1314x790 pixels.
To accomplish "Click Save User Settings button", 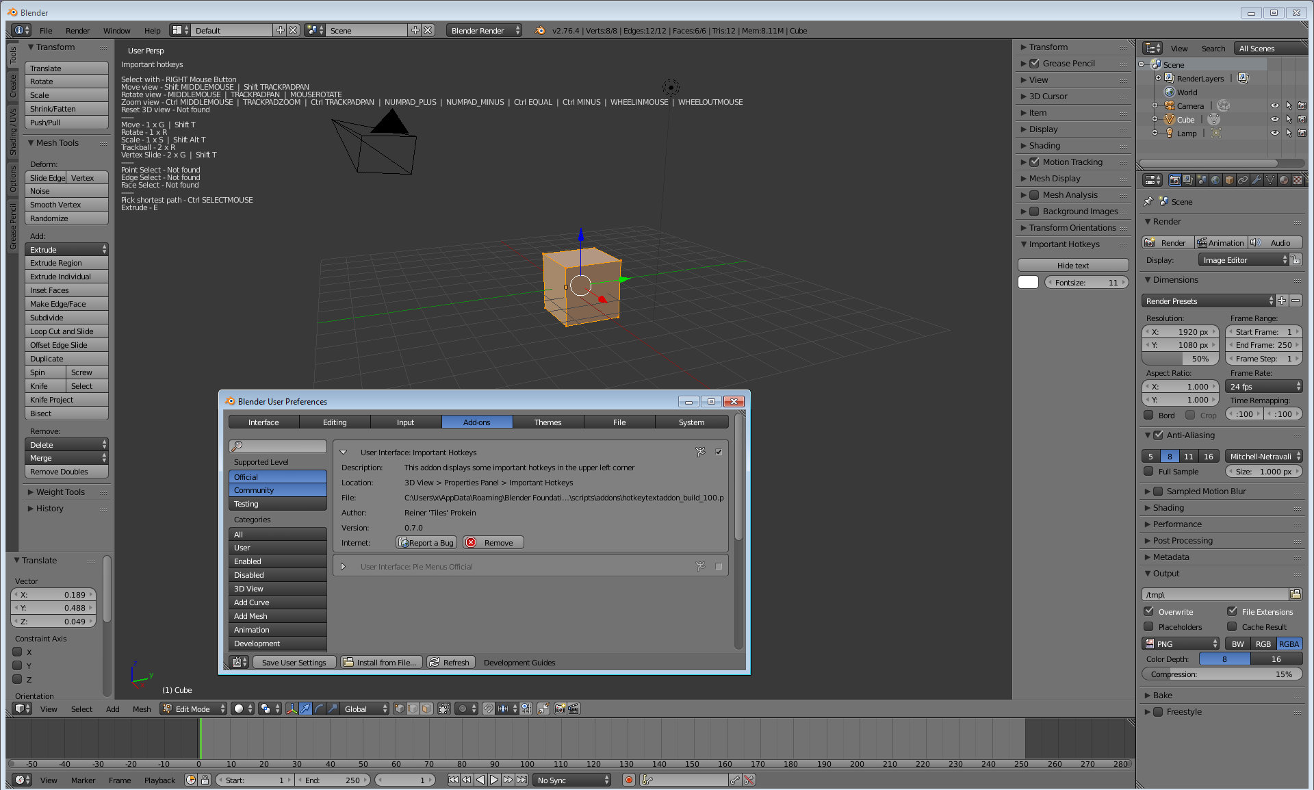I will 294,662.
